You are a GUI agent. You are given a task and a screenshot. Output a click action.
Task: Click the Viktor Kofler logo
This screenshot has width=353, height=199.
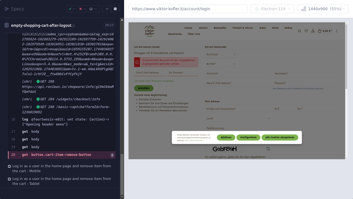pyautogui.click(x=149, y=31)
